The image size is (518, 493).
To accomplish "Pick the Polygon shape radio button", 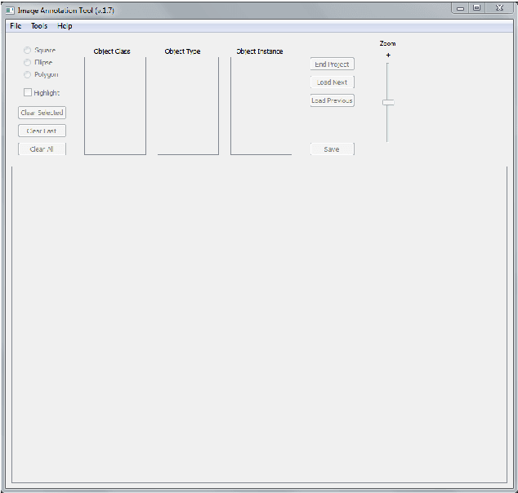I will pyautogui.click(x=28, y=74).
